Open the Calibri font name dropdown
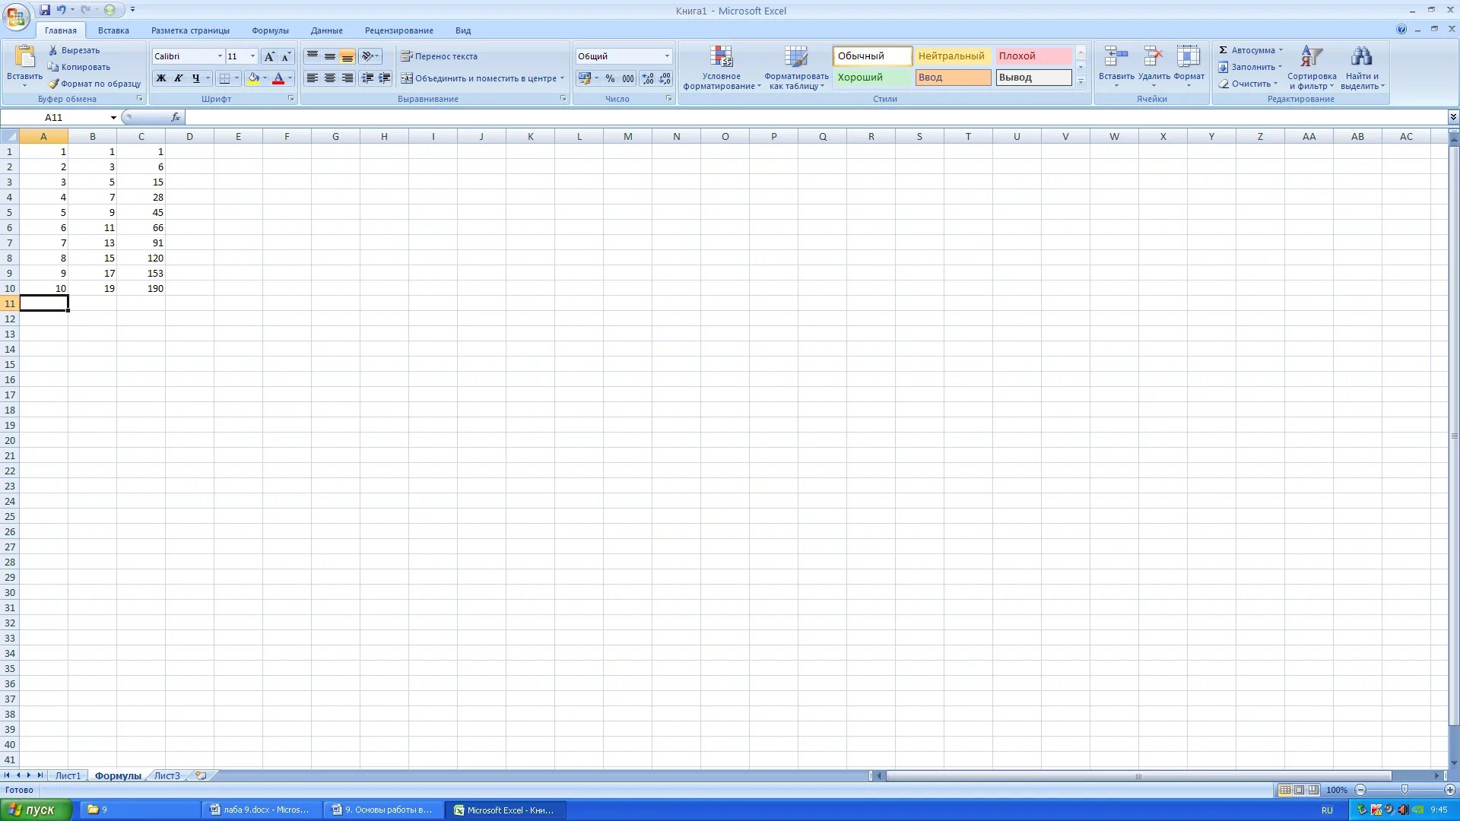The image size is (1460, 821). [220, 56]
